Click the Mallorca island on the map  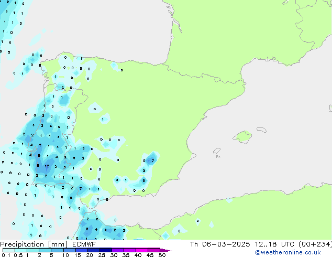pos(243,137)
